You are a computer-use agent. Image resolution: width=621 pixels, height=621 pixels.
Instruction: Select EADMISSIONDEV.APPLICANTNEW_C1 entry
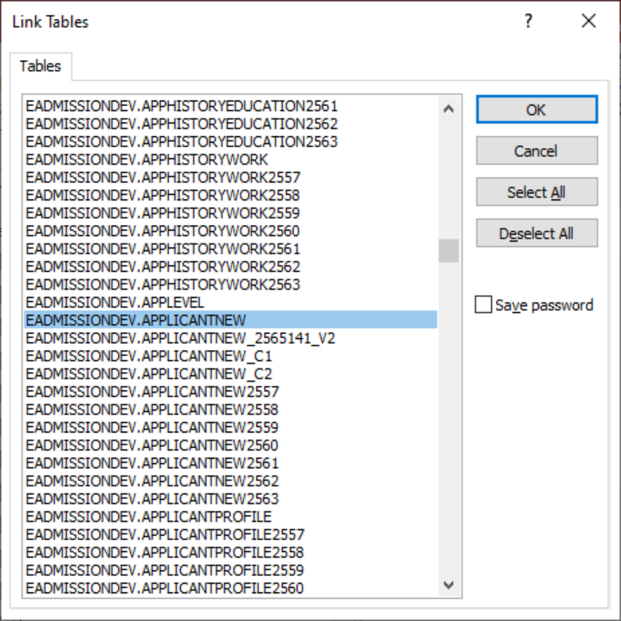(149, 355)
